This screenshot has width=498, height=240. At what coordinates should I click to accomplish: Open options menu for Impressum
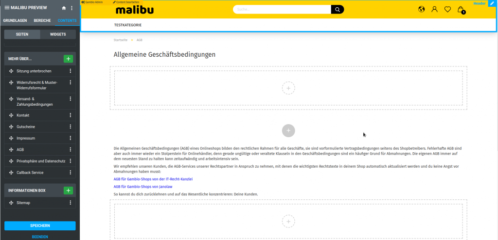click(x=71, y=138)
